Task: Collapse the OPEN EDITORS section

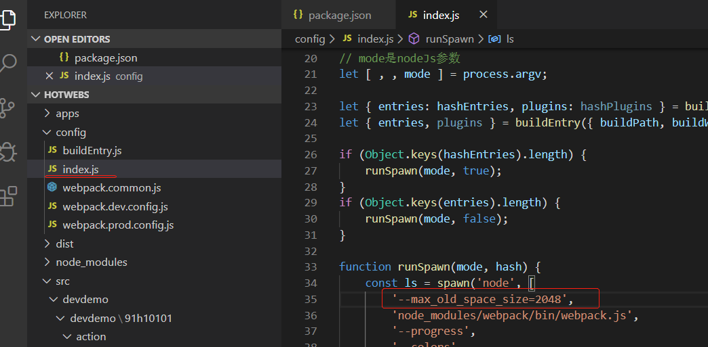Action: click(36, 39)
